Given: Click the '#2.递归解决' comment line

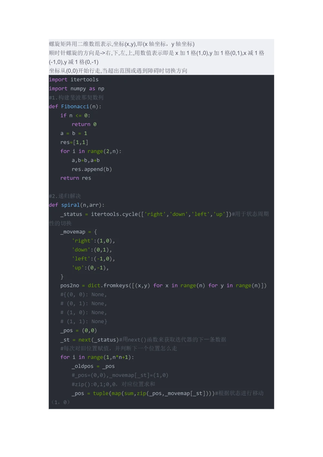Looking at the screenshot, I should click(x=65, y=196).
